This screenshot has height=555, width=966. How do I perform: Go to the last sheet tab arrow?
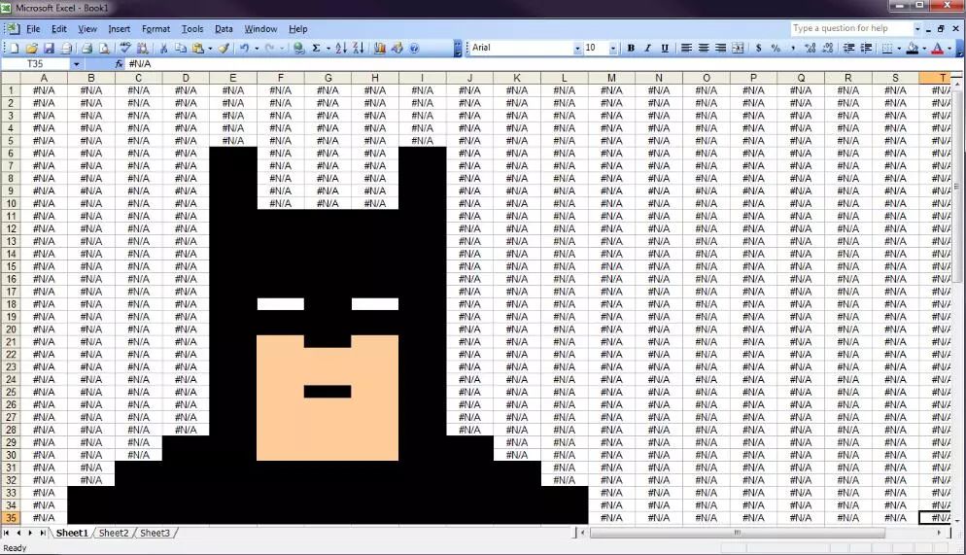coord(43,533)
